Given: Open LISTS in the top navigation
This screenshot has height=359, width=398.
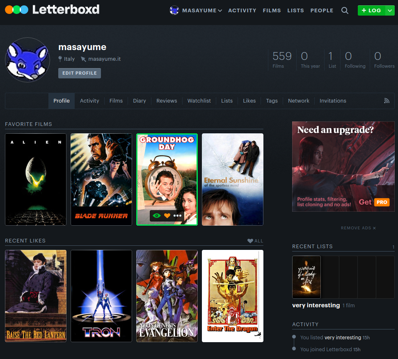Looking at the screenshot, I should click(x=295, y=10).
